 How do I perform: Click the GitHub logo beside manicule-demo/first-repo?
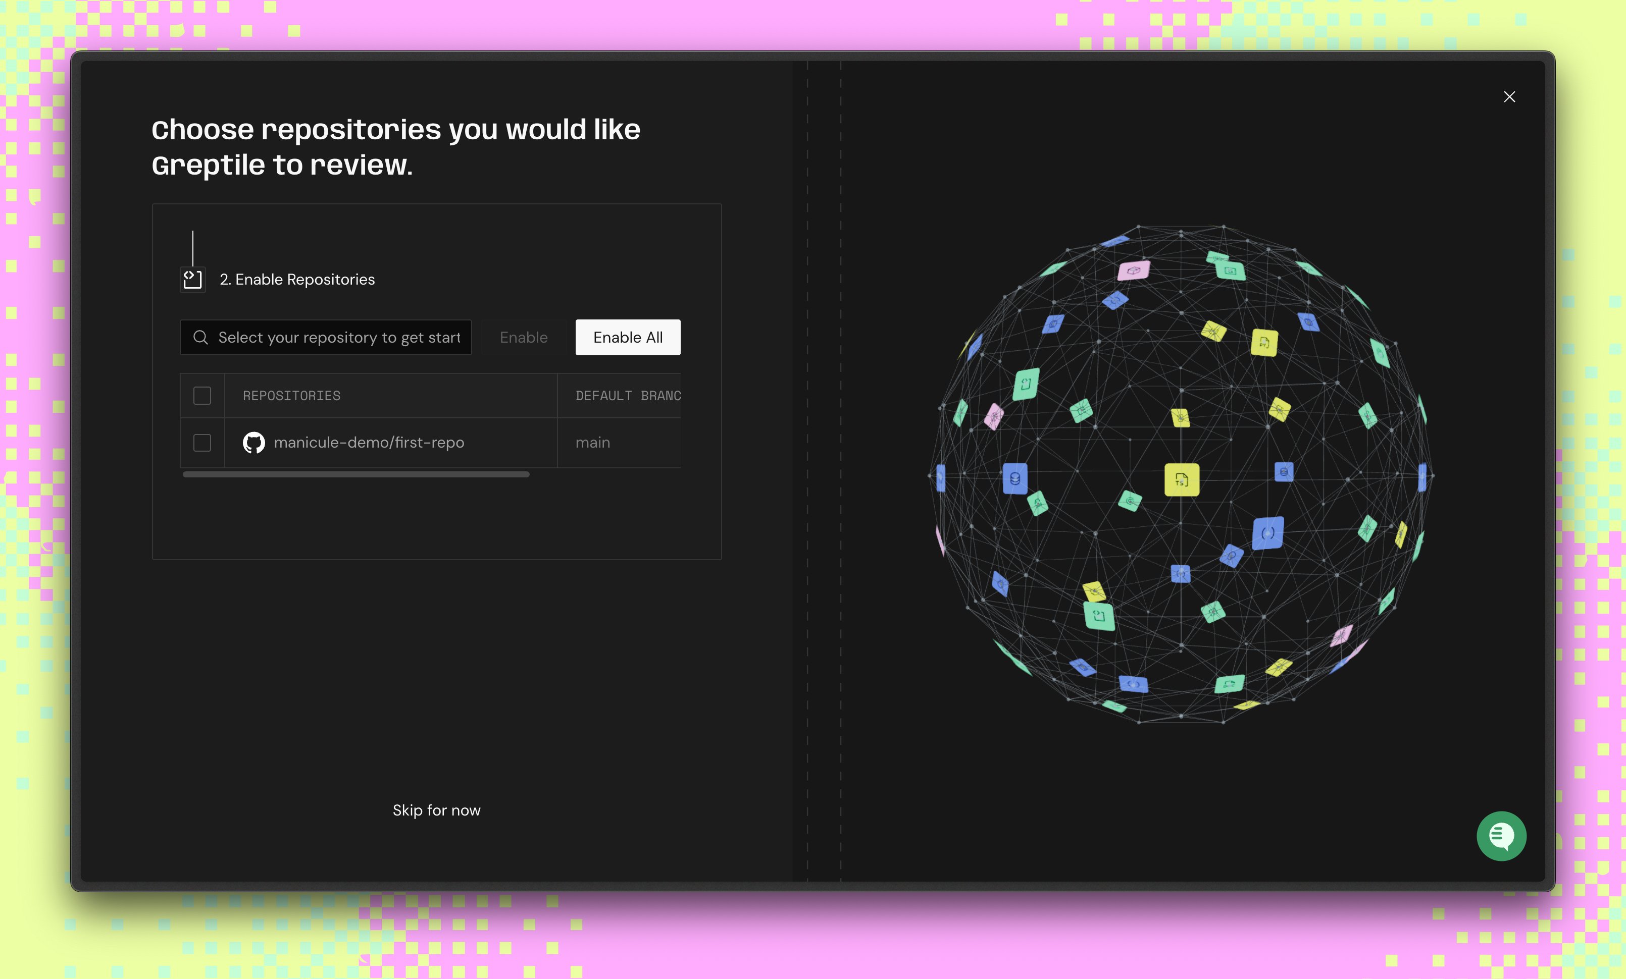tap(254, 443)
